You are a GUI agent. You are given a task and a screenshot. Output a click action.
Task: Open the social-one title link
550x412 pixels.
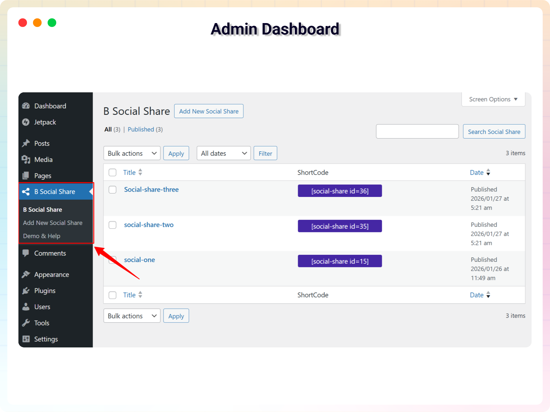140,260
